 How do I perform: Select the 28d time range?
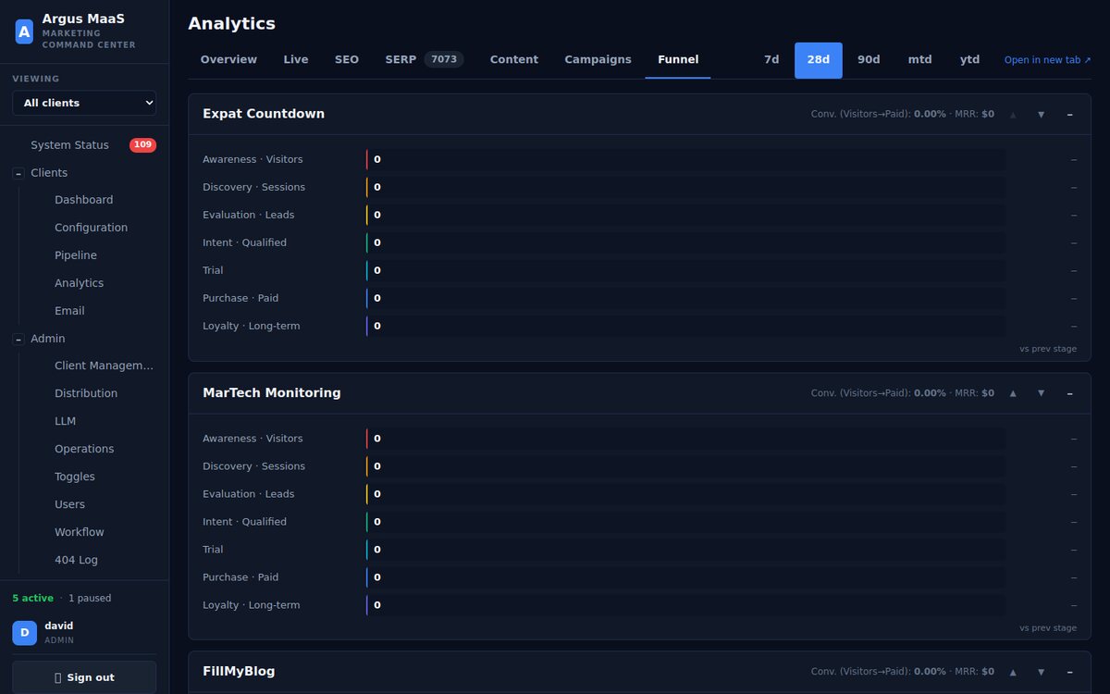[x=819, y=60]
